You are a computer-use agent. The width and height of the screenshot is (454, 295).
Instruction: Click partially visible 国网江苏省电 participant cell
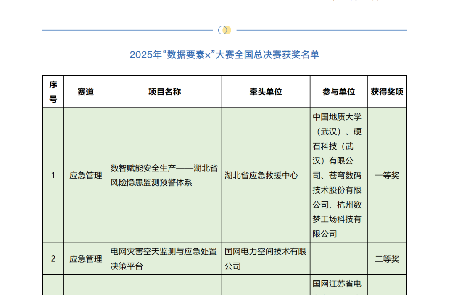(x=337, y=284)
